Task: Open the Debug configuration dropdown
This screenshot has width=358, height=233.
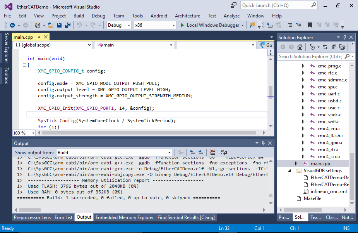Action: point(119,25)
